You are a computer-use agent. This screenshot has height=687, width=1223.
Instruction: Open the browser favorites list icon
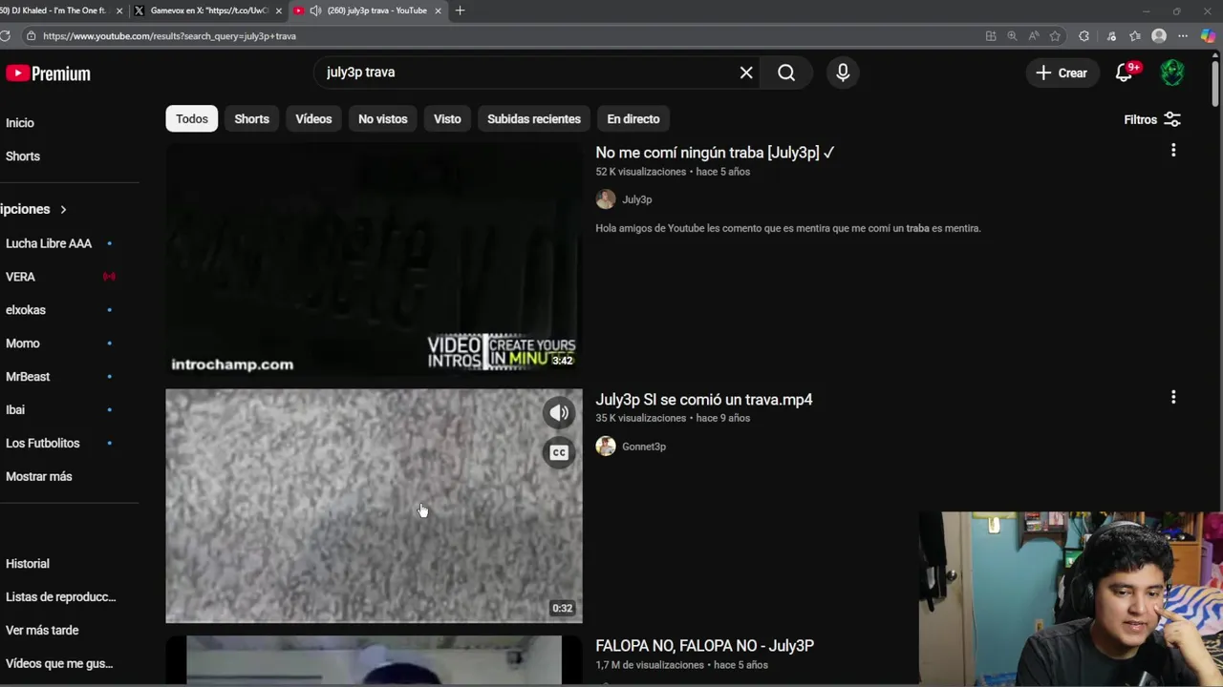[x=1134, y=36]
